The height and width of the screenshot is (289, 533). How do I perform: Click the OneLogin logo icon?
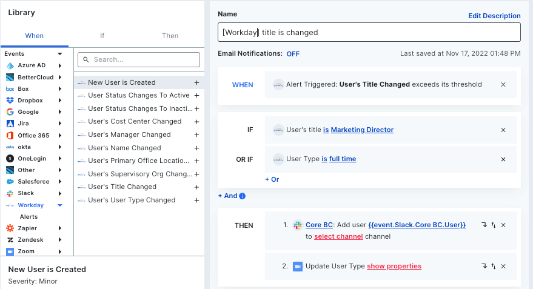[x=10, y=159]
